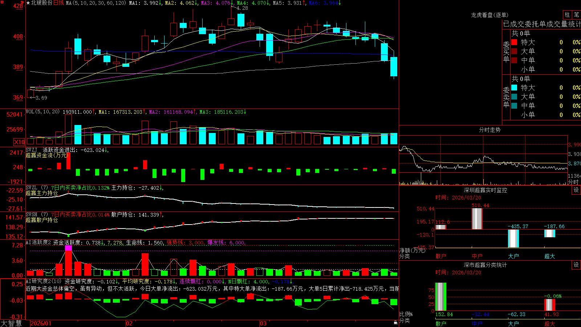
Task: Click the 超赢资金流(万元) indicator name
Action: [x=47, y=155]
